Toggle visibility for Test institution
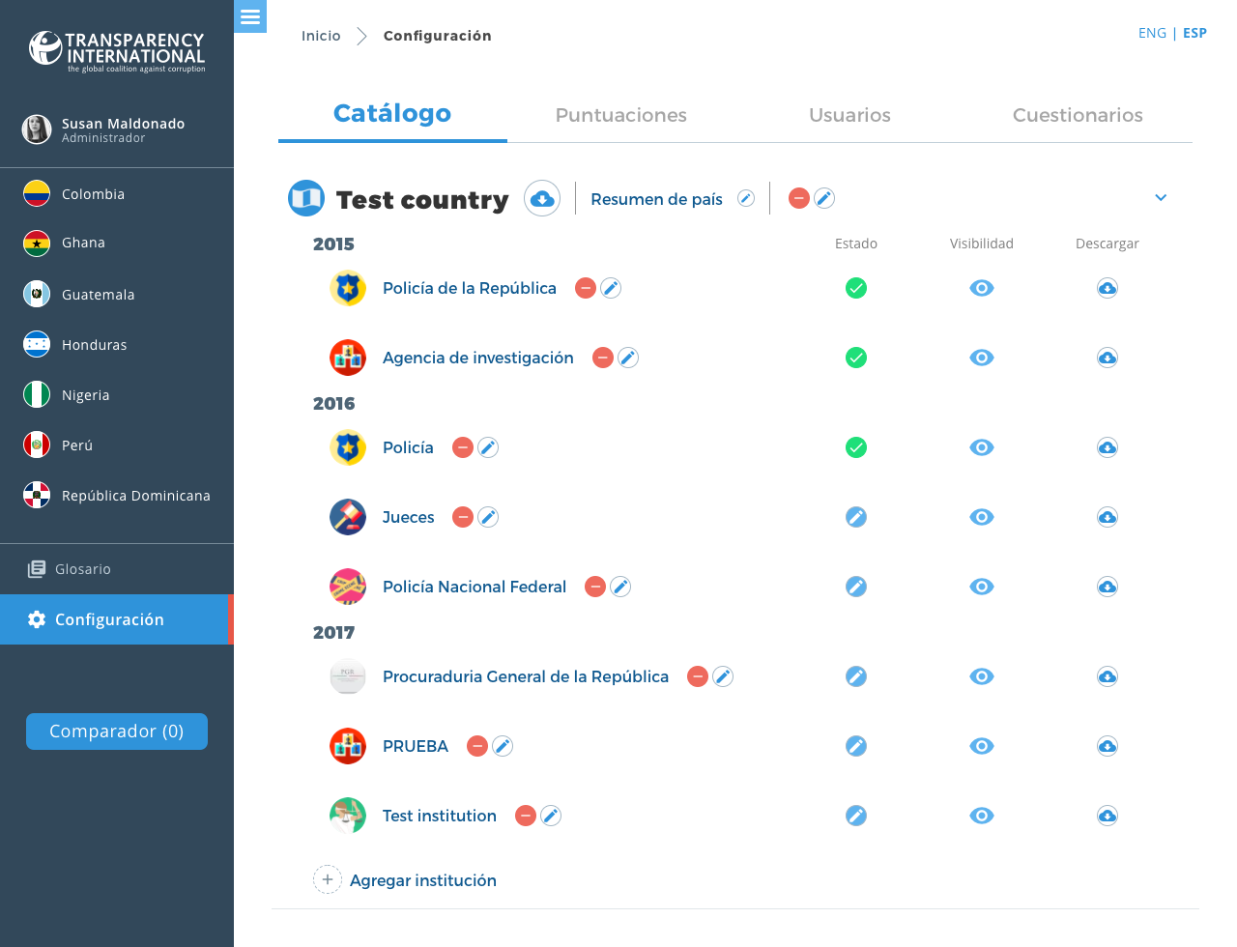Viewport: 1237px width, 947px height. [982, 816]
